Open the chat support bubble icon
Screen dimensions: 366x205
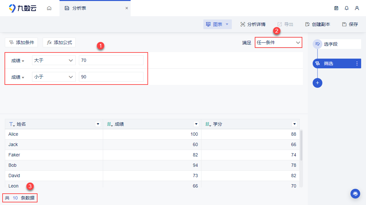355,194
